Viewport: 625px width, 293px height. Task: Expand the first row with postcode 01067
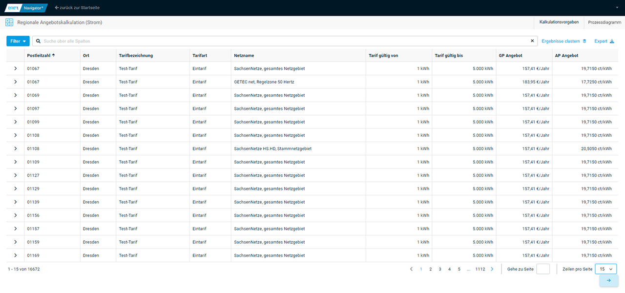click(x=16, y=68)
